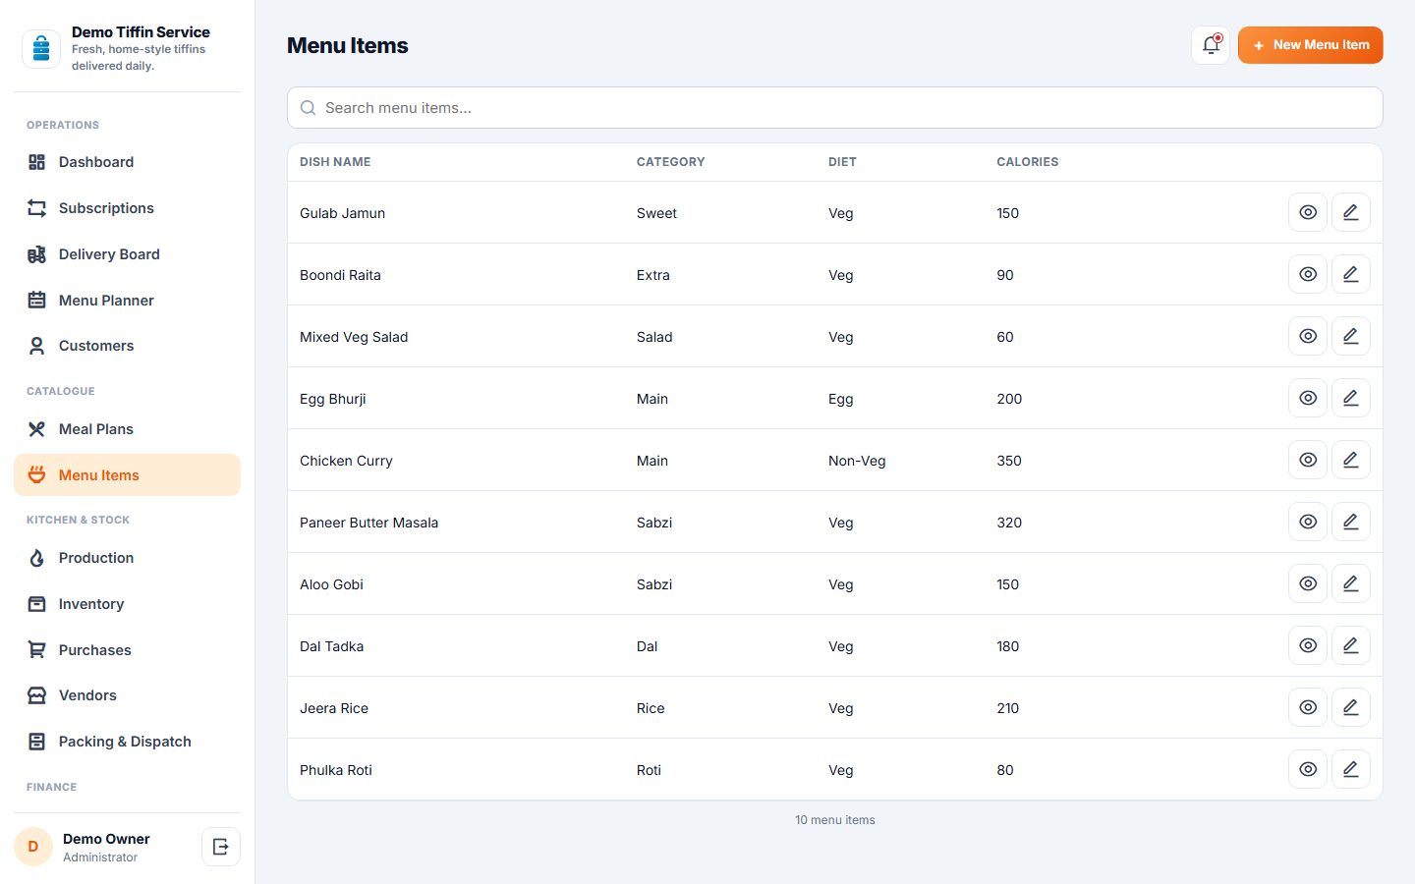
Task: View the Paneer Butter Masala item
Action: (x=1308, y=522)
